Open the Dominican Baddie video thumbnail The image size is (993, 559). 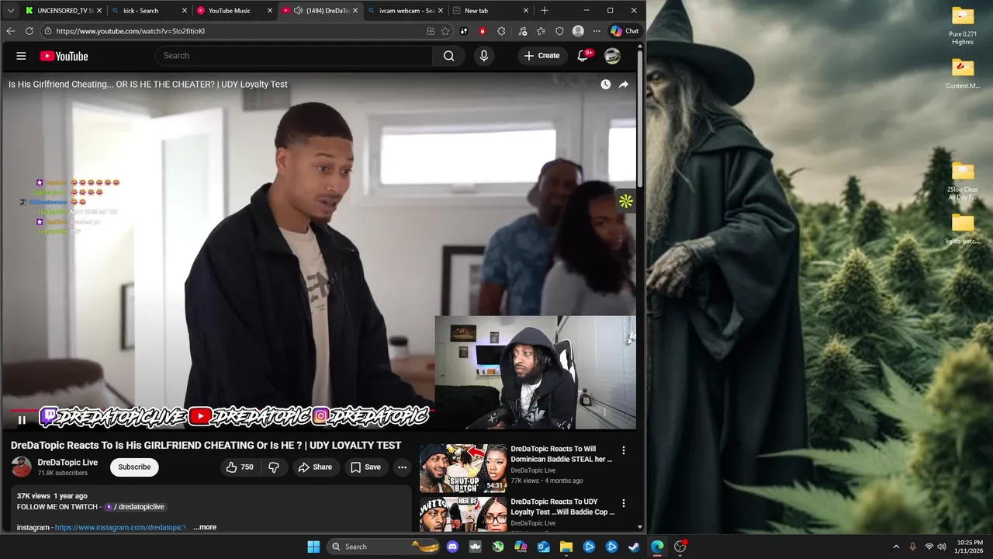click(463, 468)
